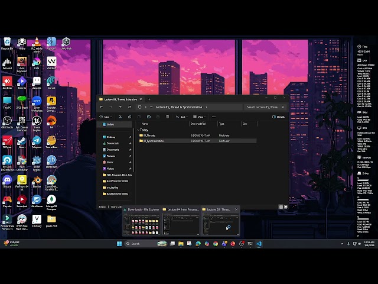Open qBittorrent desktop icon
This screenshot has height=284, width=378.
point(51,162)
